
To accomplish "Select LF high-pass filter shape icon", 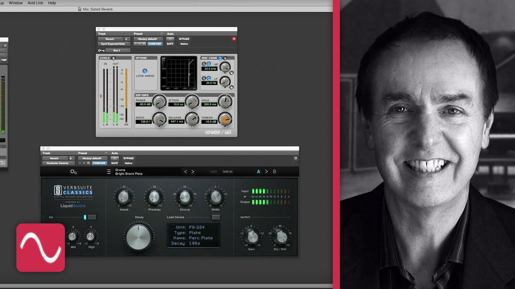I will (x=209, y=78).
